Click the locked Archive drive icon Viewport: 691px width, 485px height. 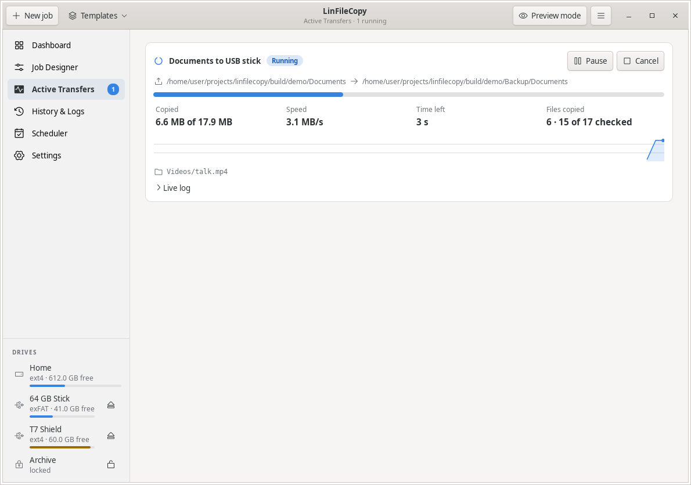pyautogui.click(x=19, y=465)
